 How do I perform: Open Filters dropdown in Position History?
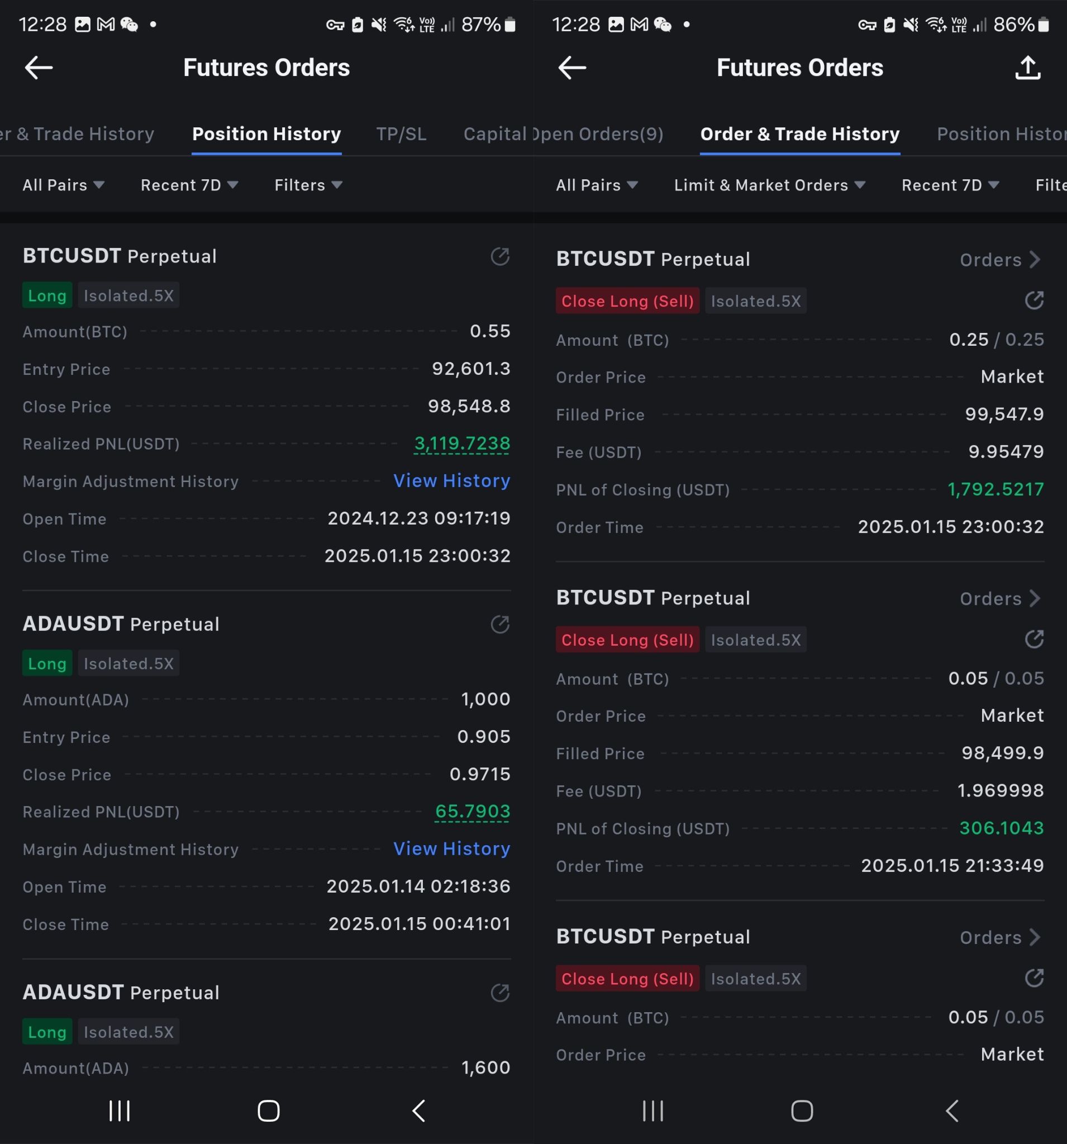pos(308,185)
